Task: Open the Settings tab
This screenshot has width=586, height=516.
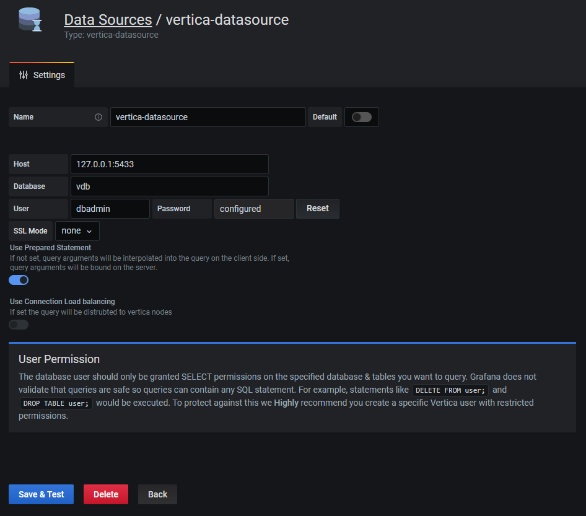Action: coord(42,75)
